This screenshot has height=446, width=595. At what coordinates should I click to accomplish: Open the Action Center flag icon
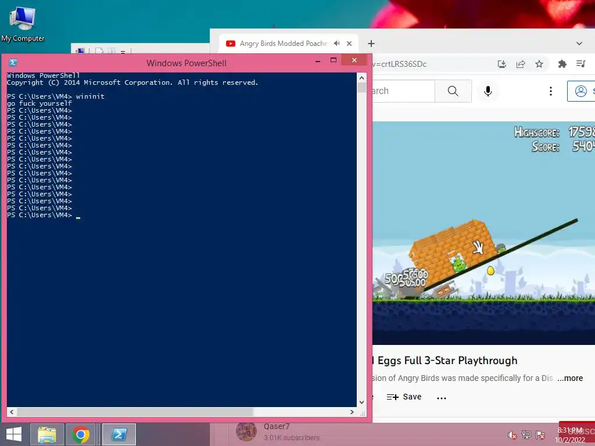point(540,435)
